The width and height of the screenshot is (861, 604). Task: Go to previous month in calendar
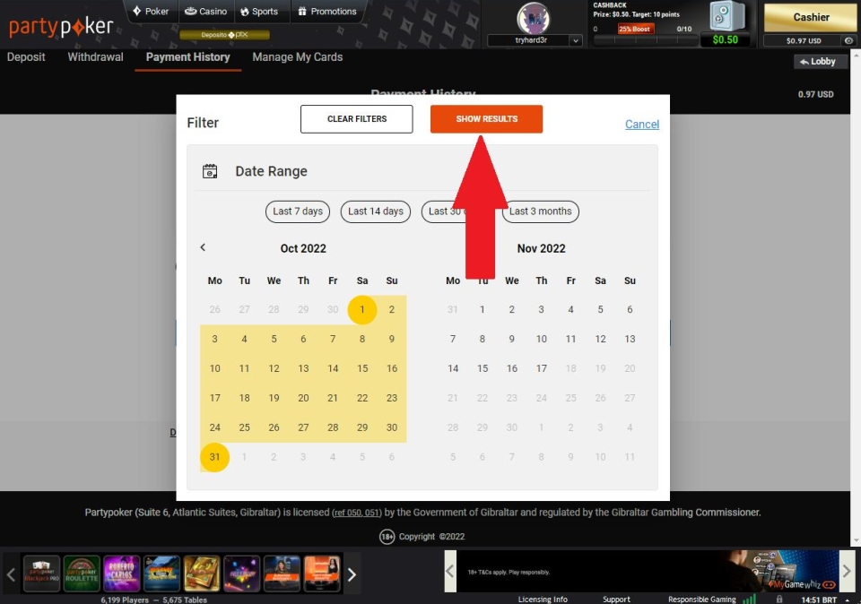tap(203, 247)
